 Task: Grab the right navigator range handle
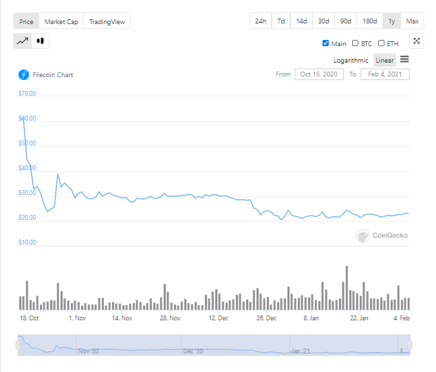point(410,345)
